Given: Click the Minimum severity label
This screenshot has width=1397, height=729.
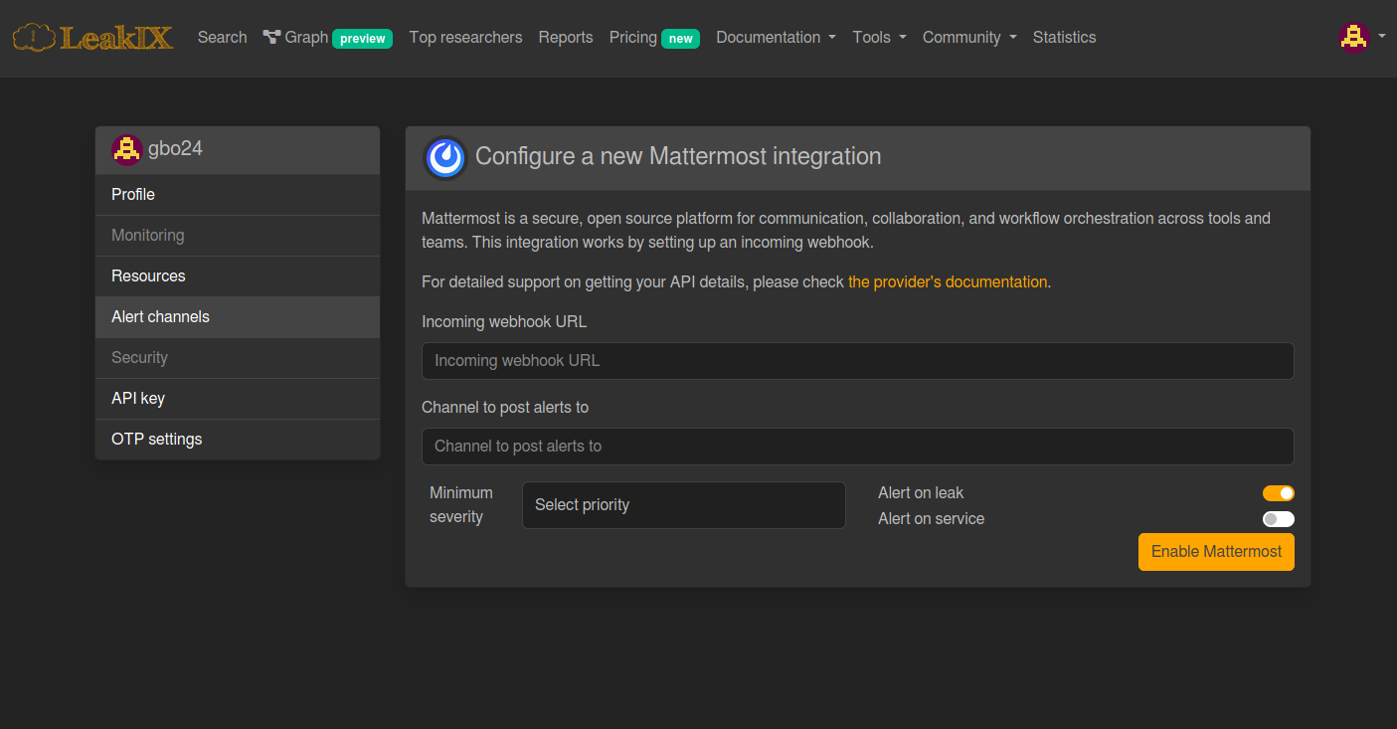Looking at the screenshot, I should coord(461,505).
